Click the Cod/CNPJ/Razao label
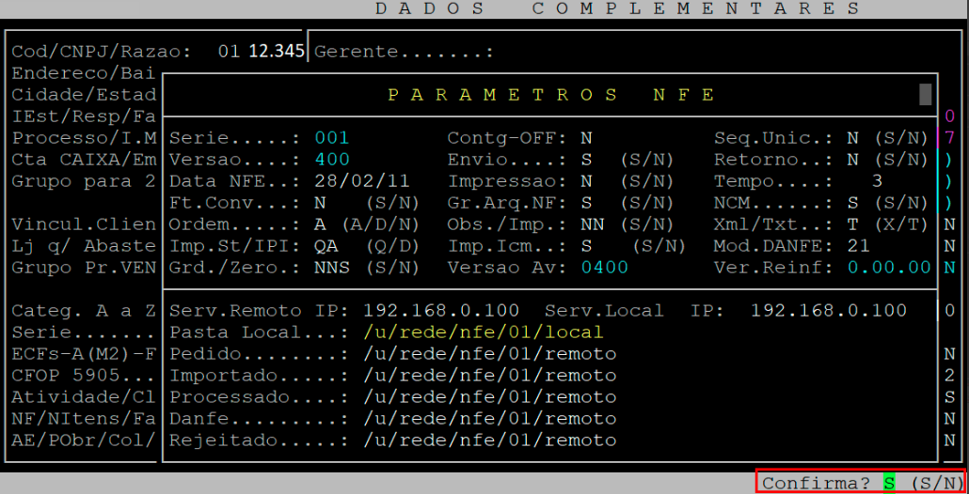 [102, 52]
